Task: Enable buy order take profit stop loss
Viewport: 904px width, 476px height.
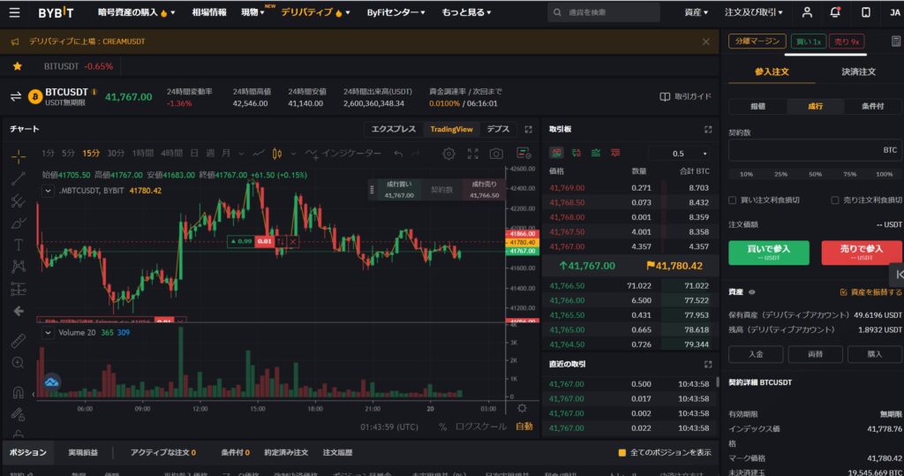Action: (x=733, y=200)
